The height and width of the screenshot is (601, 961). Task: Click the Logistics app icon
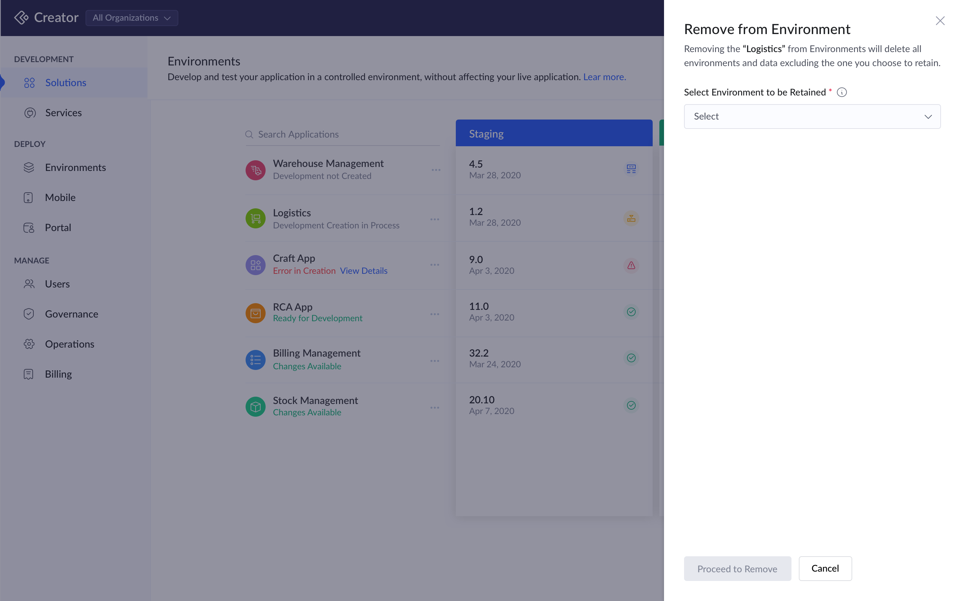tap(255, 219)
